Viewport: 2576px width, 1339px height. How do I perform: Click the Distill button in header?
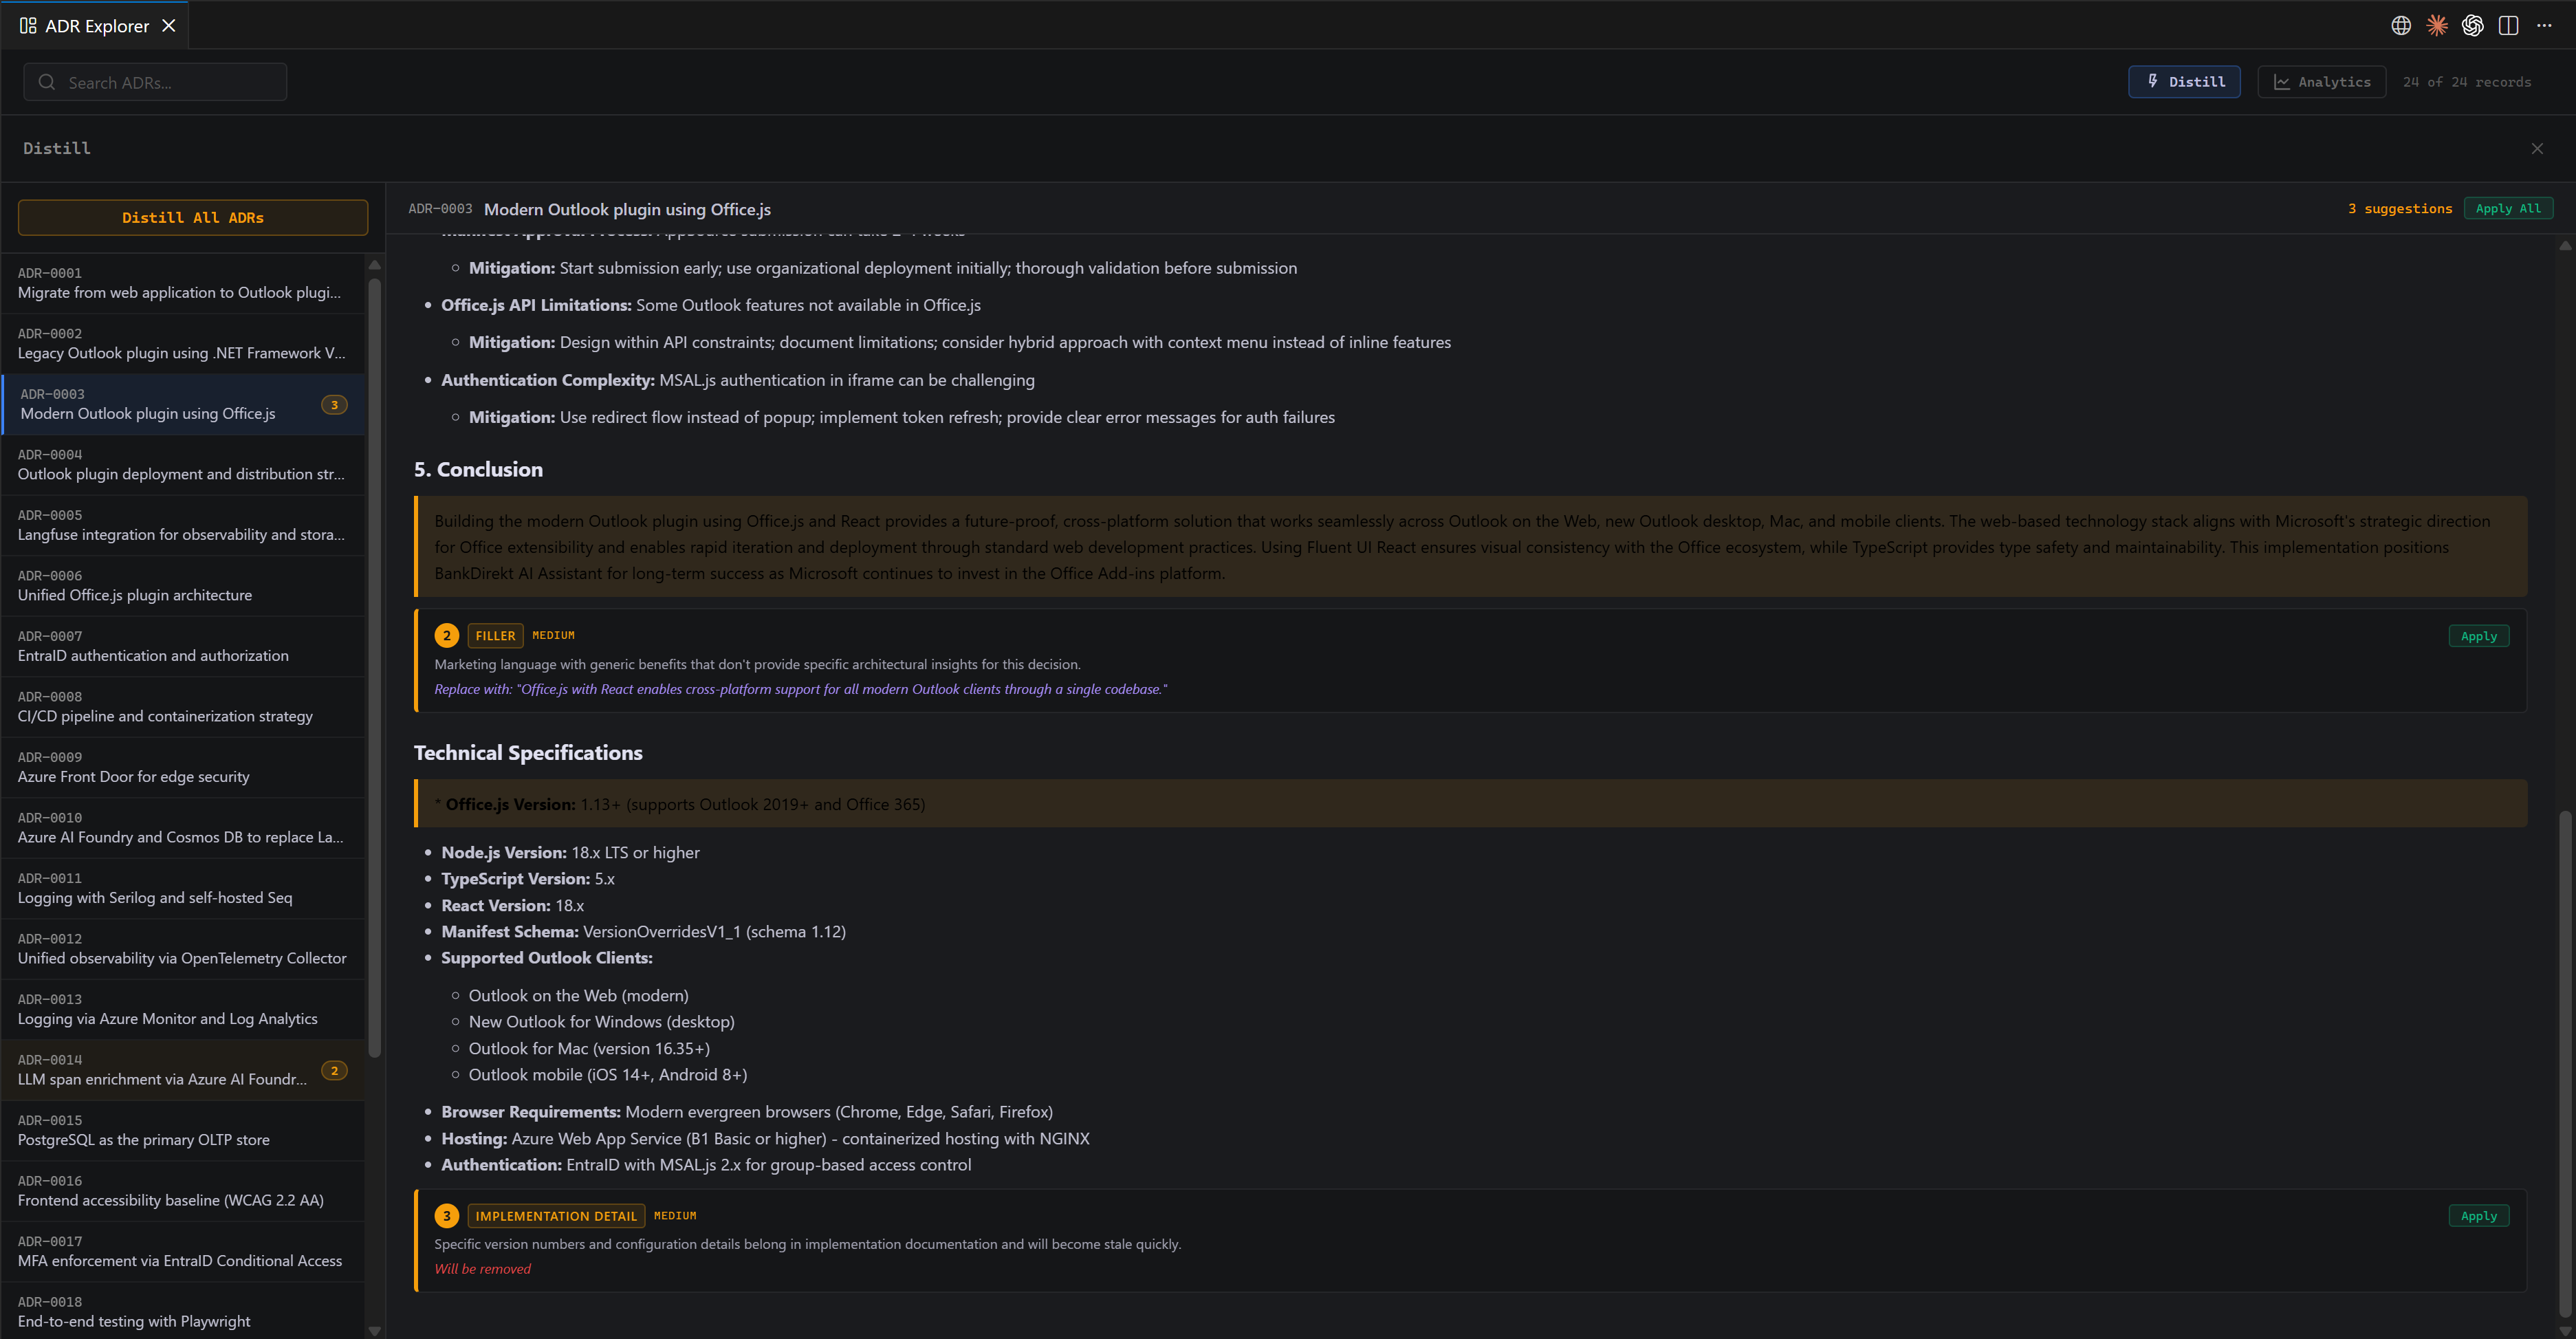2184,82
